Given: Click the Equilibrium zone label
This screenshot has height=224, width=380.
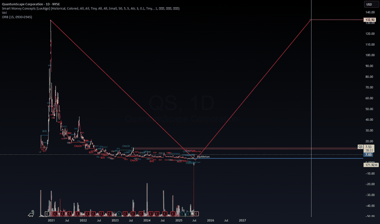Looking at the screenshot, I should 203,157.
